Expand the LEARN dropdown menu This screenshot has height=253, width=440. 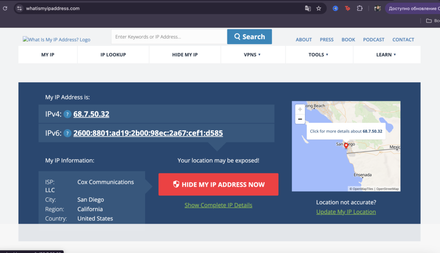tap(386, 54)
